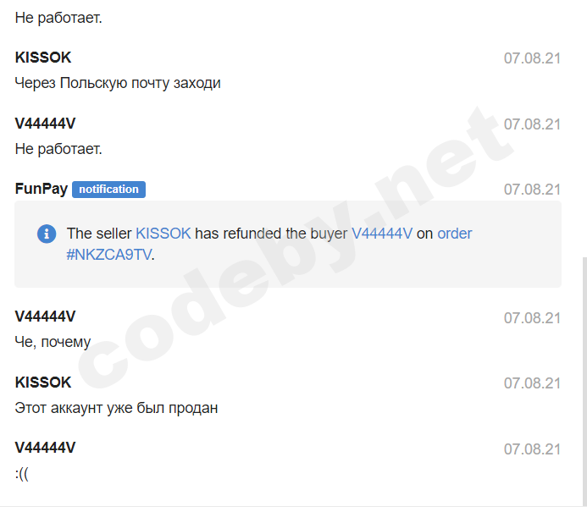
Task: Click the blue info icon in notification
Action: point(47,234)
